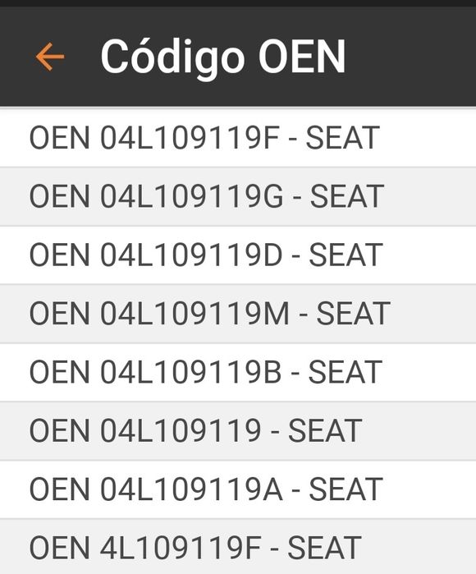Select the OEN 04L109119B entry
Viewport: 476px width, 574px height.
click(x=238, y=372)
